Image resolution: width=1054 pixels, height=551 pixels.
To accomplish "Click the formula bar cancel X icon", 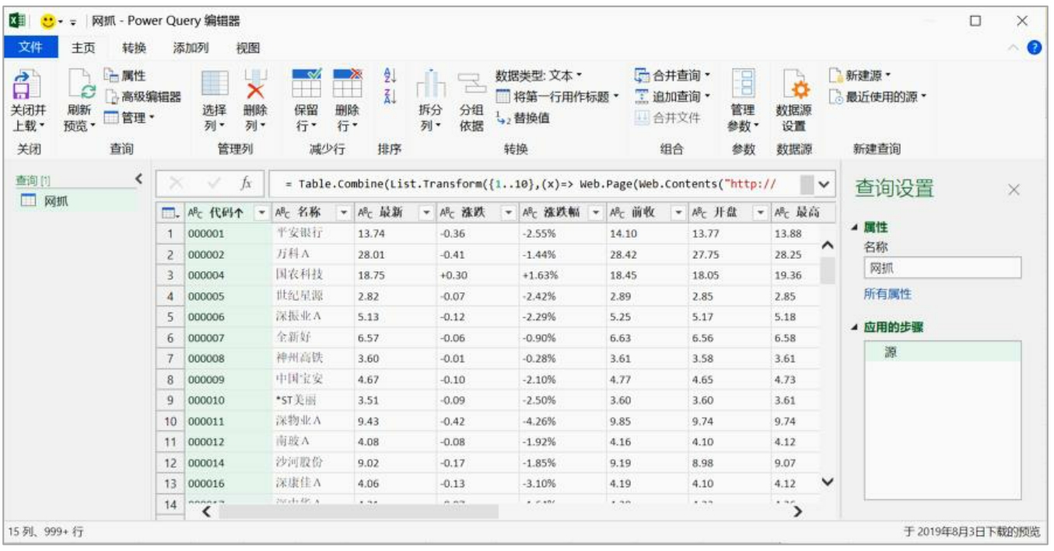I will pyautogui.click(x=176, y=183).
